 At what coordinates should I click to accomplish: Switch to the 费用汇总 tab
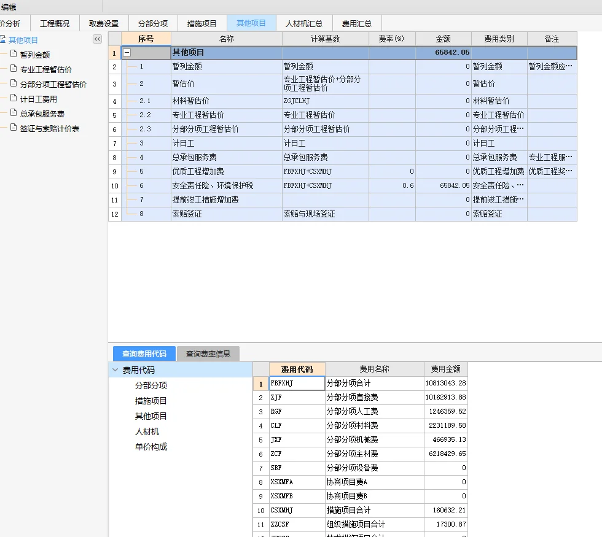(x=357, y=23)
